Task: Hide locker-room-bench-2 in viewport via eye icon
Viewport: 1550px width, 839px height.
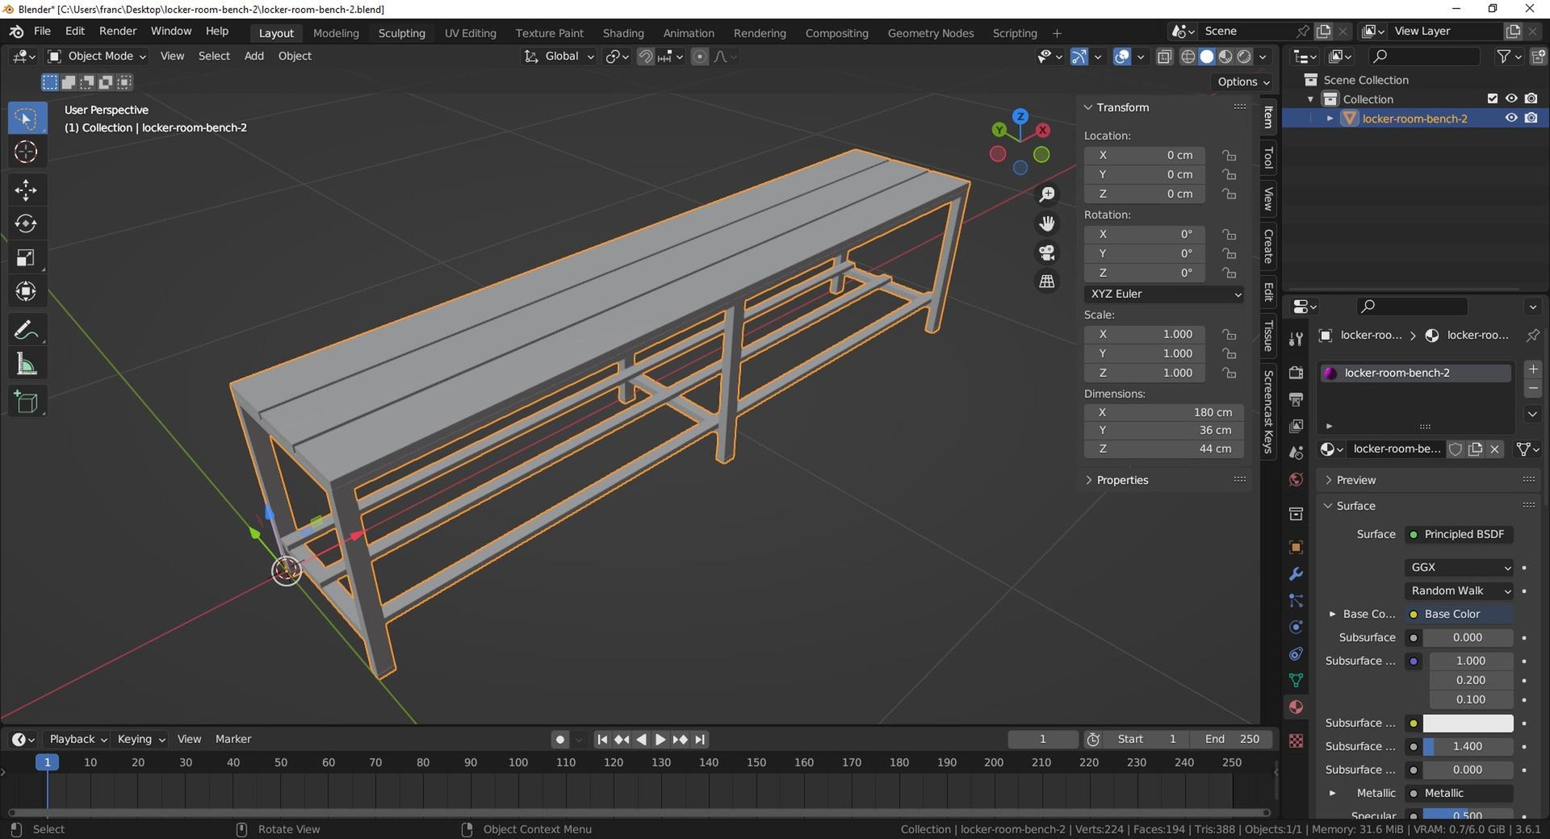Action: click(x=1511, y=118)
